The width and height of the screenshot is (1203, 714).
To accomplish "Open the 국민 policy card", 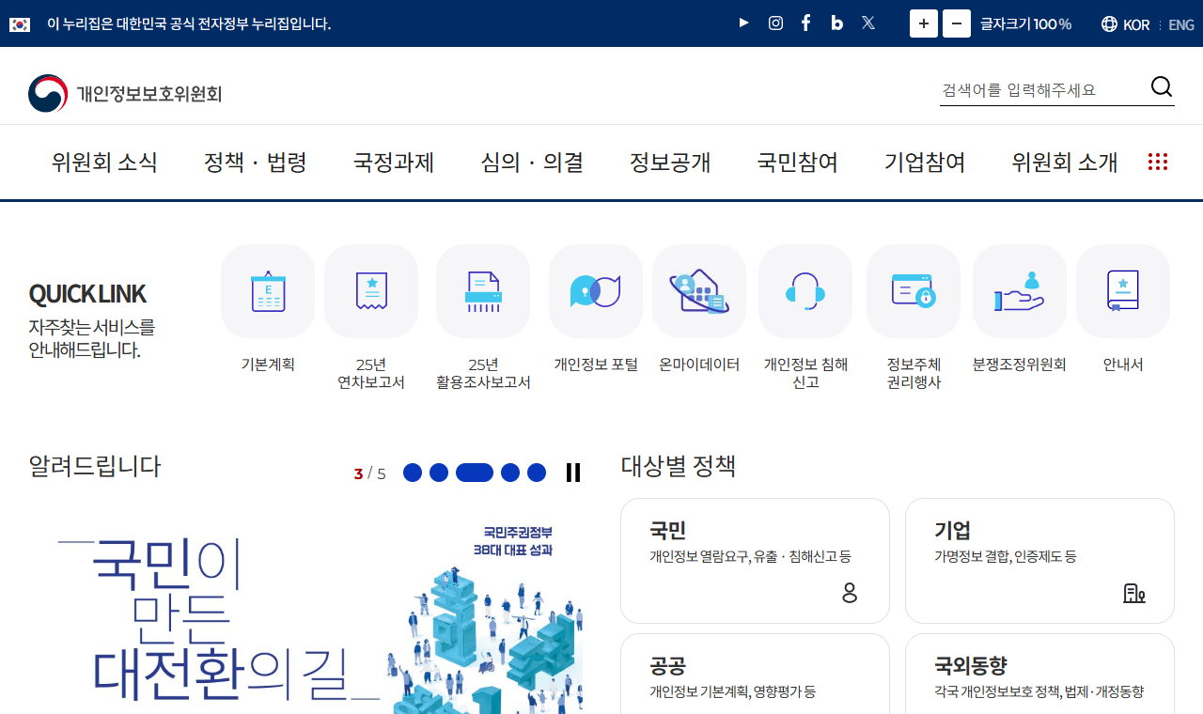I will tap(755, 561).
